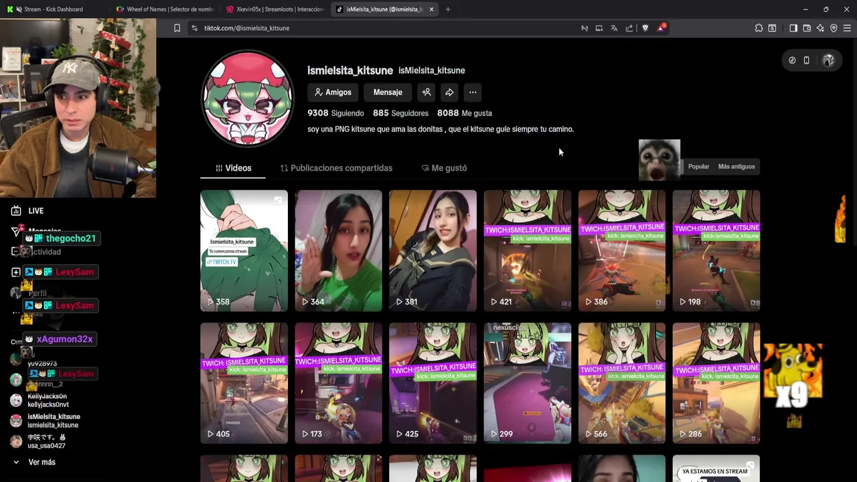Expand Ver más in sidebar accounts
Viewport: 857px width, 482px height.
tap(34, 462)
